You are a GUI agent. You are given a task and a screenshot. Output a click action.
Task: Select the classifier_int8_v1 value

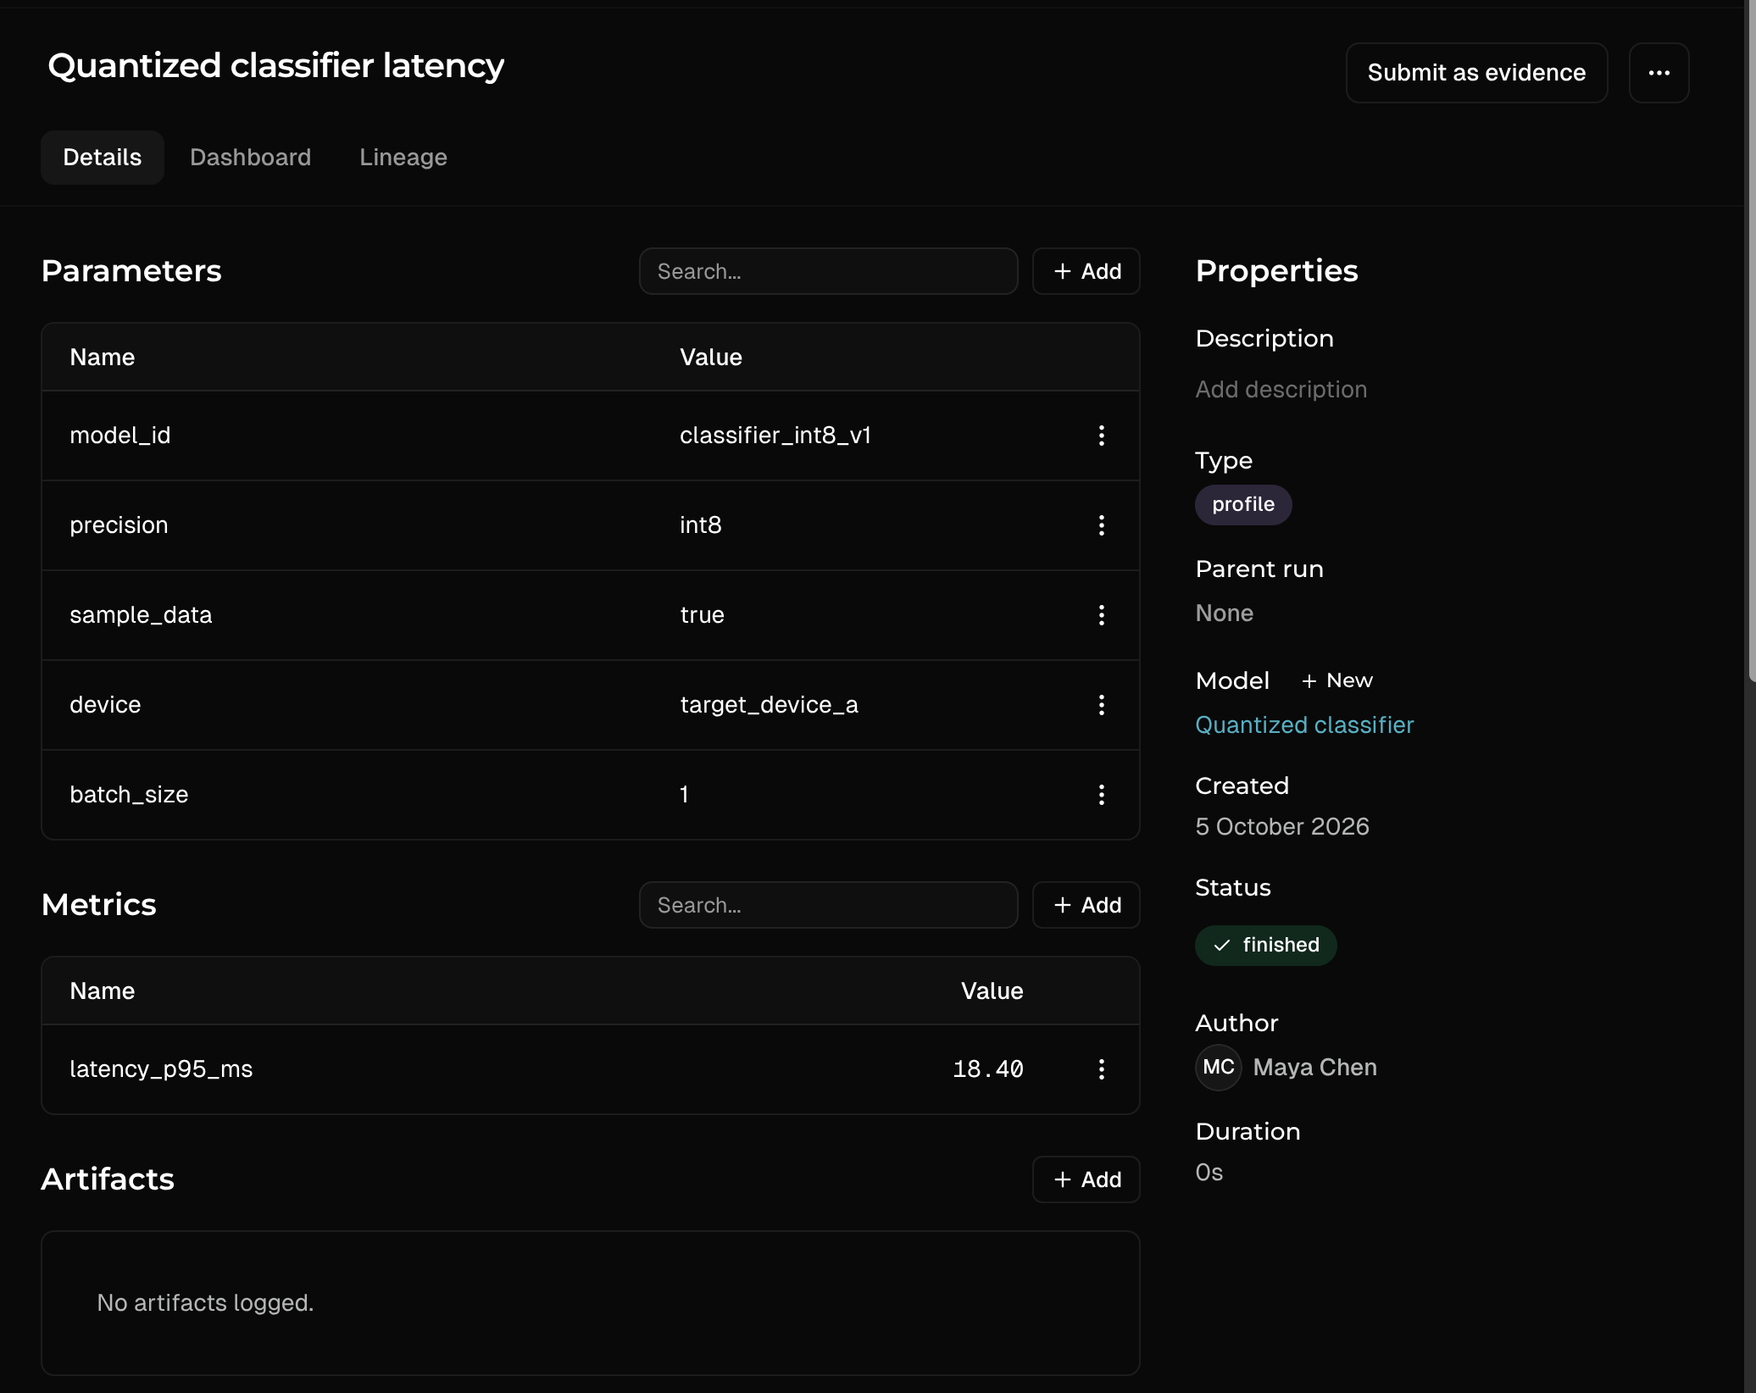[x=775, y=436]
